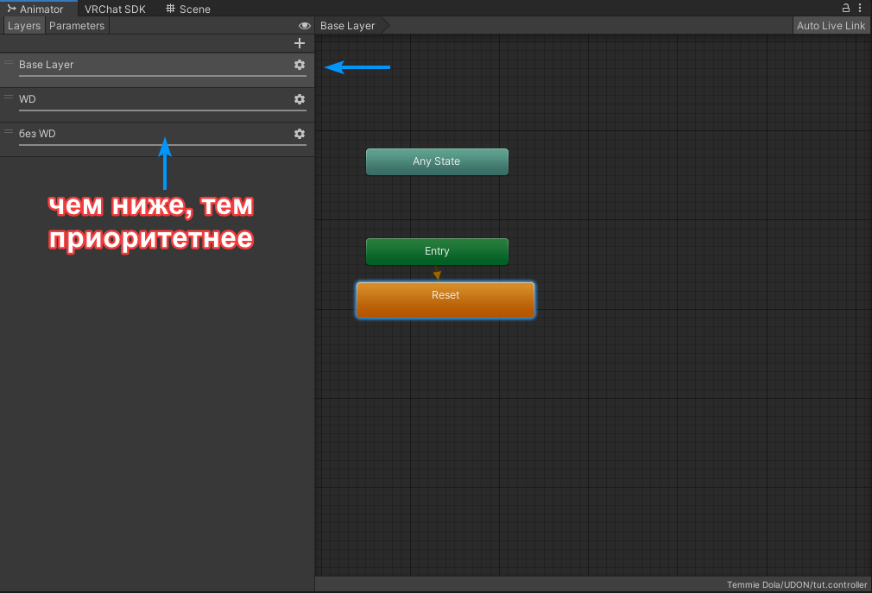Open the Scene tab
This screenshot has height=593, width=872.
188,9
